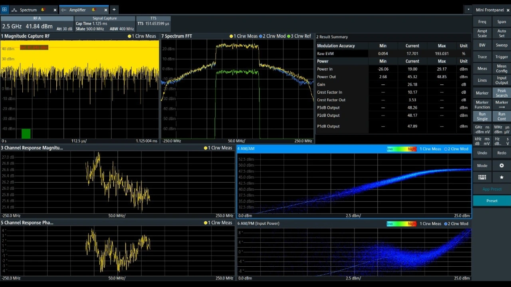Add a new channel with plus icon
511x287 pixels.
tap(114, 10)
